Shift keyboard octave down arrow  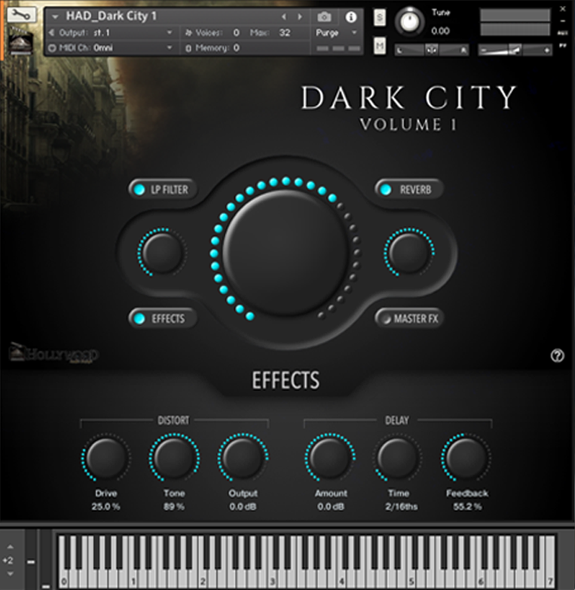(x=10, y=574)
